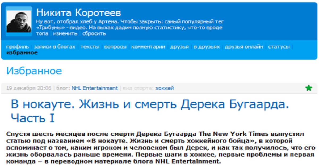Image resolution: width=319 pixels, height=167 pixels.
Task: Show друзья онлайн list
Action: tap(244, 47)
